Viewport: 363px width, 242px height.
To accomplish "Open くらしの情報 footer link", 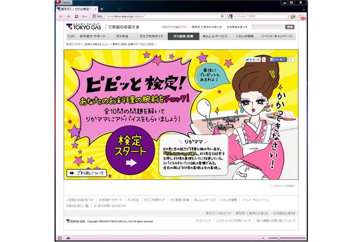I will point(229,199).
